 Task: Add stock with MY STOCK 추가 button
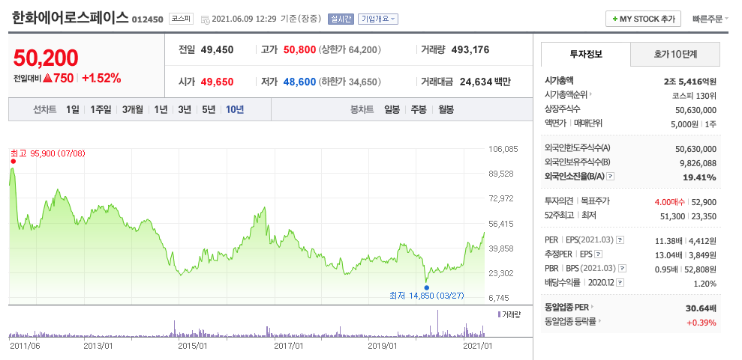643,19
